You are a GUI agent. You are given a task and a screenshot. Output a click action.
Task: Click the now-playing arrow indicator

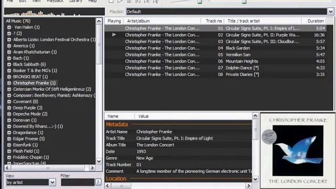point(114,35)
